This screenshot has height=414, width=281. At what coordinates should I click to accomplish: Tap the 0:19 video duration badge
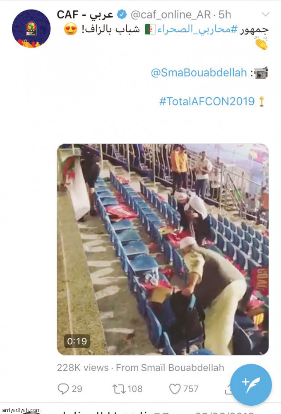click(77, 341)
